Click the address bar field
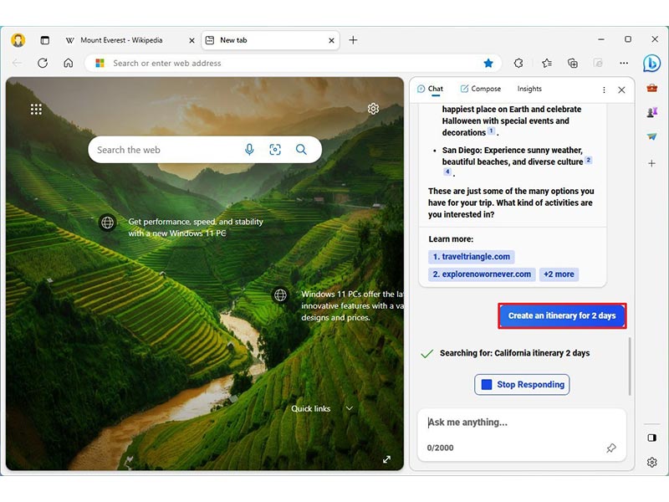Image resolution: width=669 pixels, height=502 pixels. click(x=294, y=64)
